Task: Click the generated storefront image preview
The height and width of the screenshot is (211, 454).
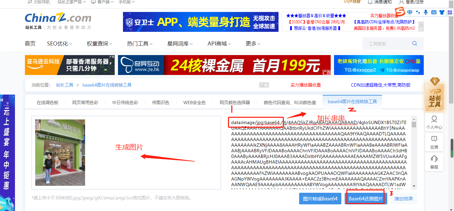Action: pos(60,153)
